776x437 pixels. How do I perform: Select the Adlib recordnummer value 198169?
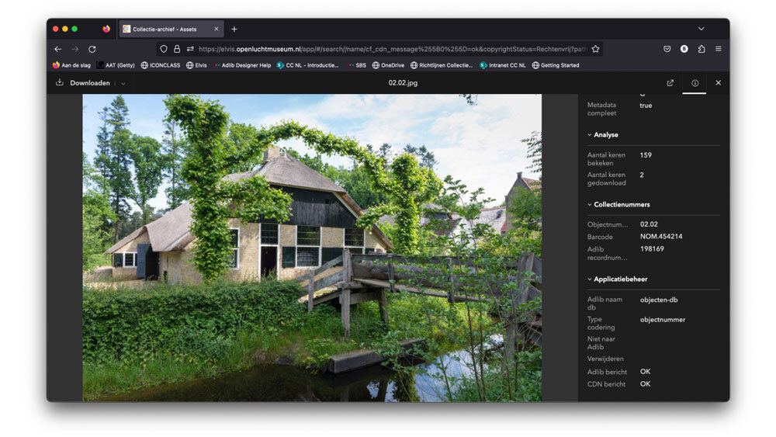pyautogui.click(x=652, y=249)
